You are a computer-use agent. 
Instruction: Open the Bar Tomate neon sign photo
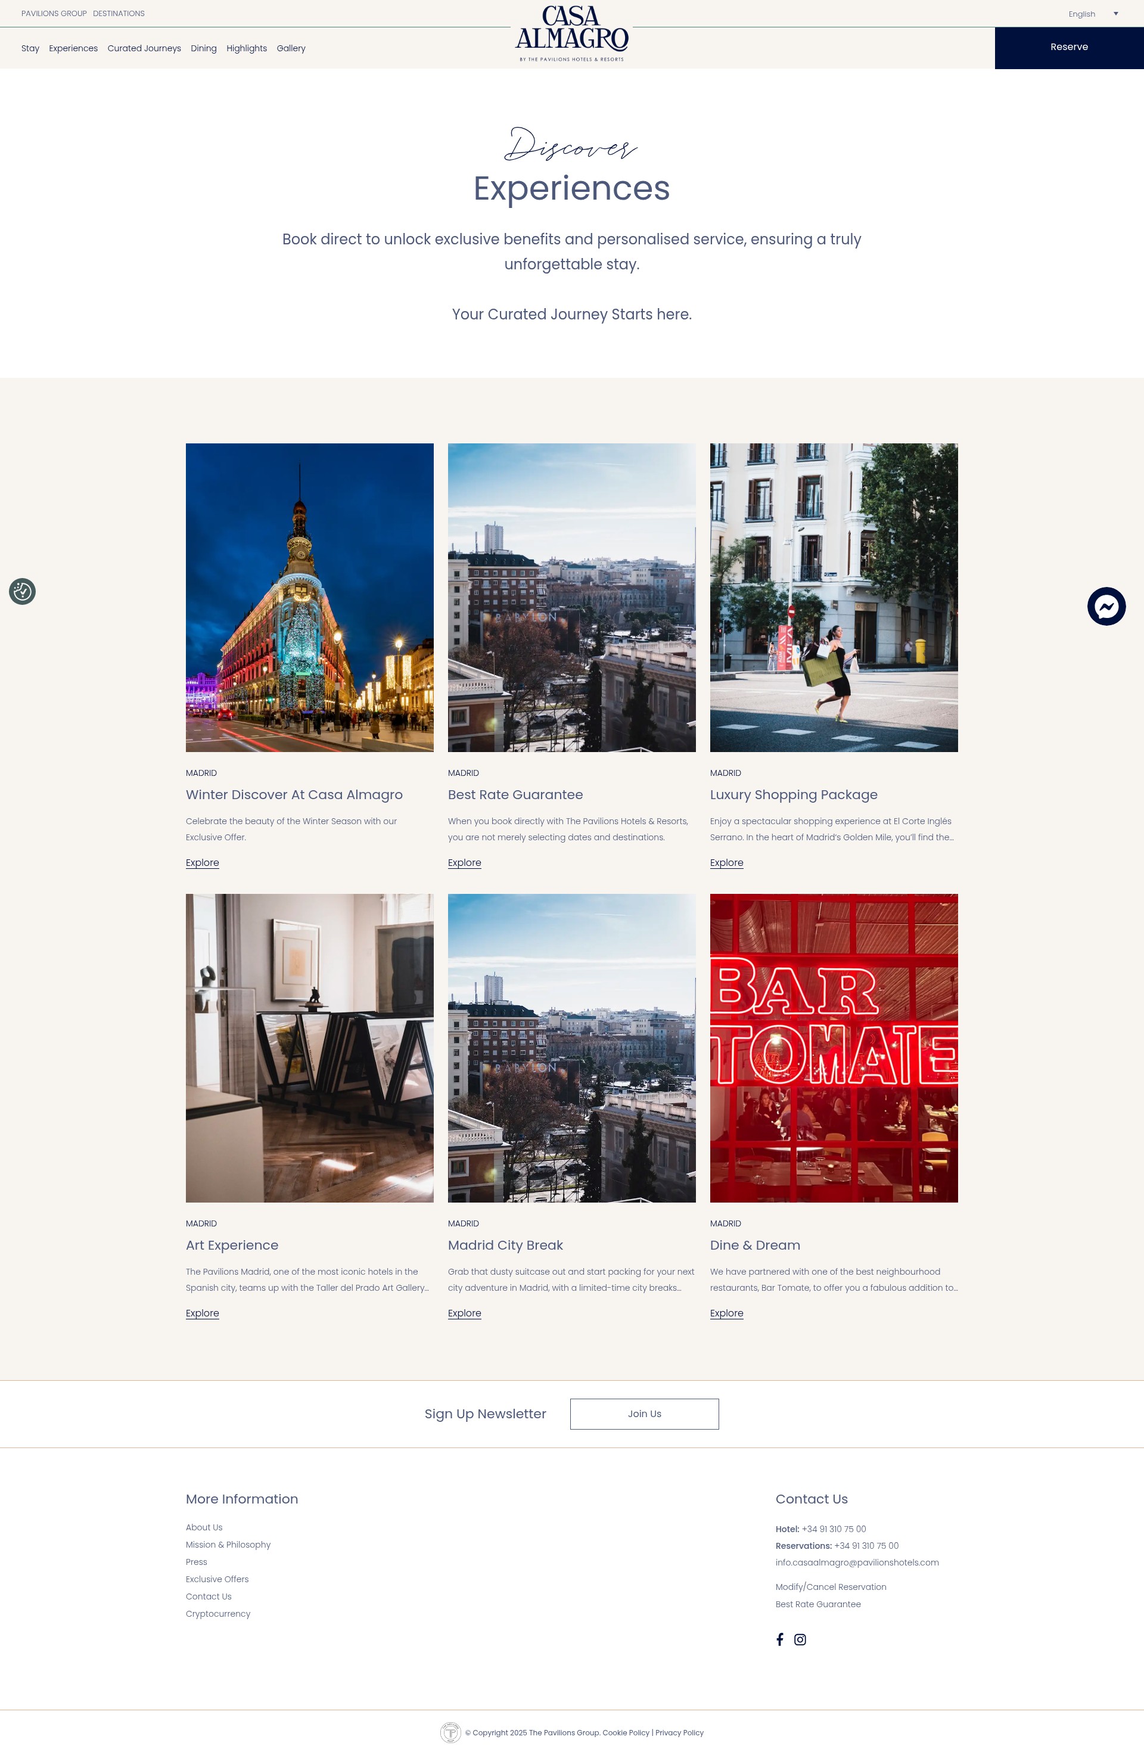coord(834,1048)
